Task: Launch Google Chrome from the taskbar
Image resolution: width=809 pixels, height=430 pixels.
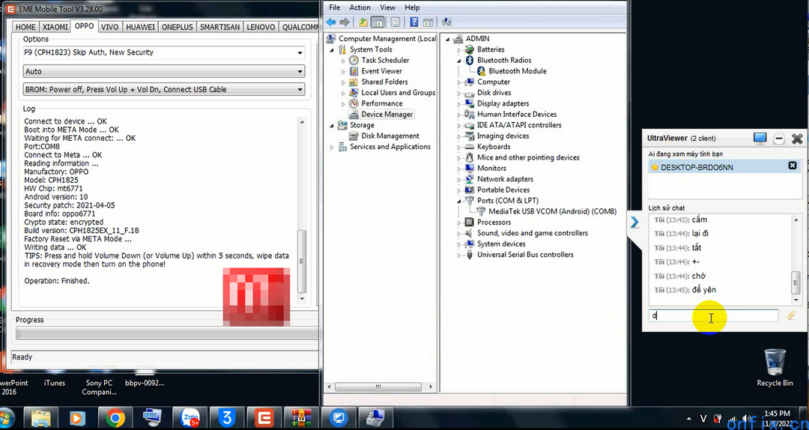Action: 115,417
